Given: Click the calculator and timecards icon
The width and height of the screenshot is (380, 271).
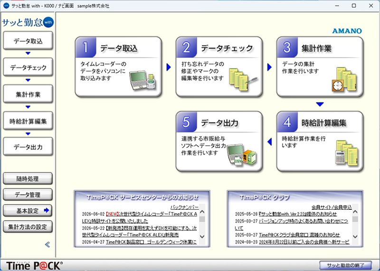Looking at the screenshot, I should click(x=347, y=153).
